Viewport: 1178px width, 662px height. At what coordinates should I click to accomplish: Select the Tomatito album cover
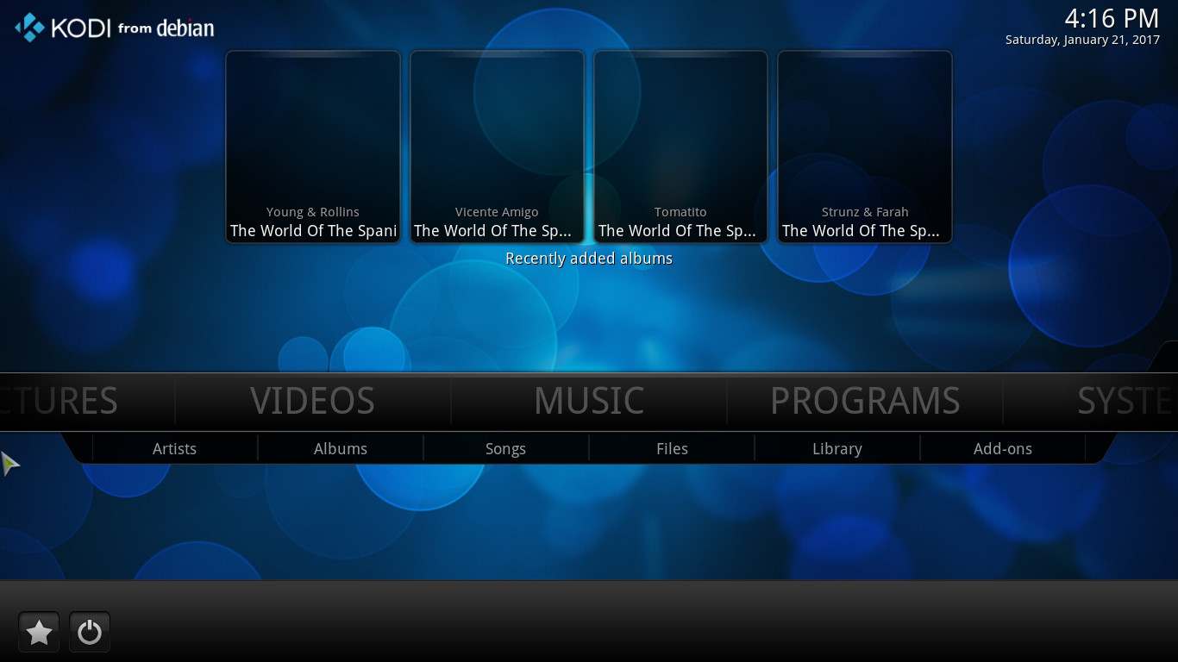(x=680, y=147)
